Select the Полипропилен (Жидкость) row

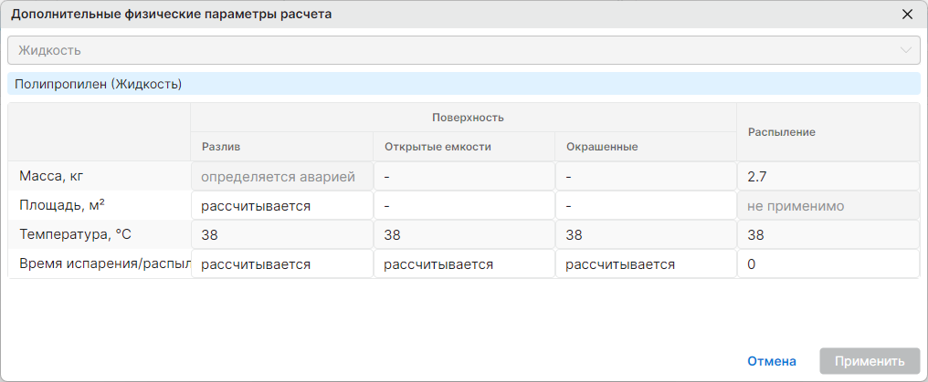[x=464, y=84]
